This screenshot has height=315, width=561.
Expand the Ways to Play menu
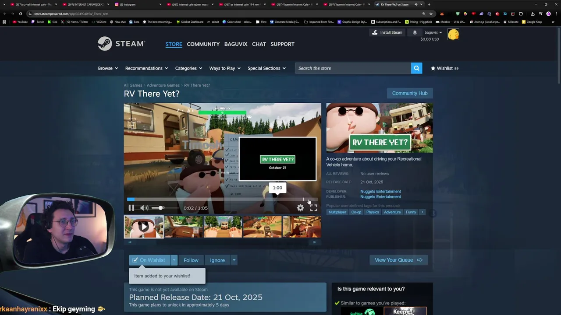coord(225,68)
